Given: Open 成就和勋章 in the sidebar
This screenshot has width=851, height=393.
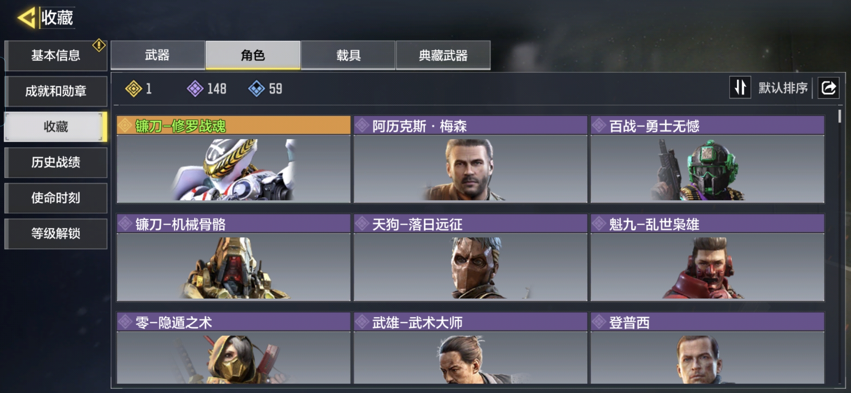Looking at the screenshot, I should 56,91.
